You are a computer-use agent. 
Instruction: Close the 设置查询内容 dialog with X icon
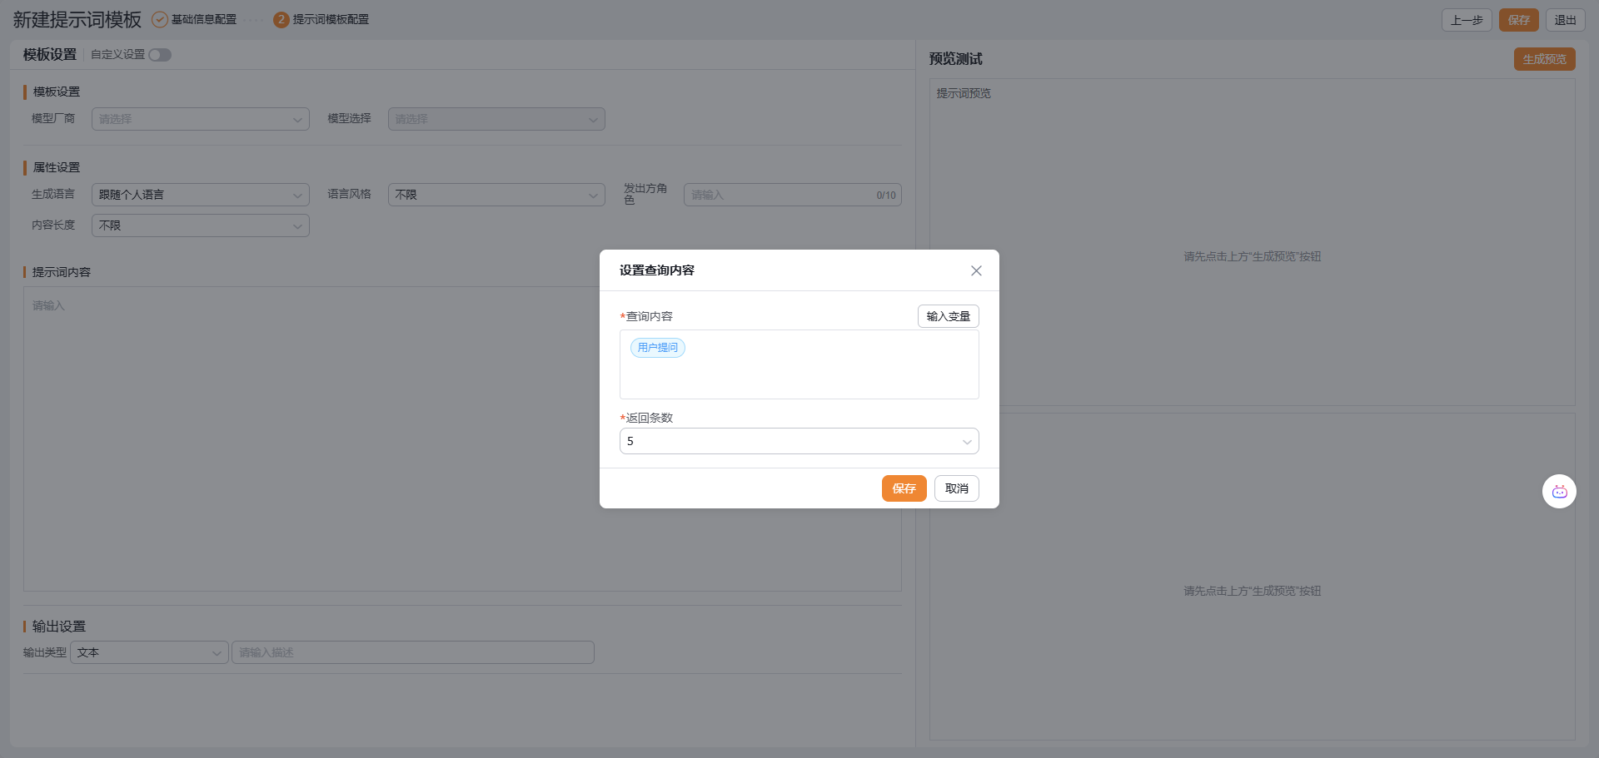pyautogui.click(x=976, y=270)
